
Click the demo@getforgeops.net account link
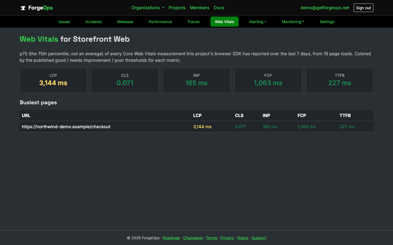(x=325, y=8)
